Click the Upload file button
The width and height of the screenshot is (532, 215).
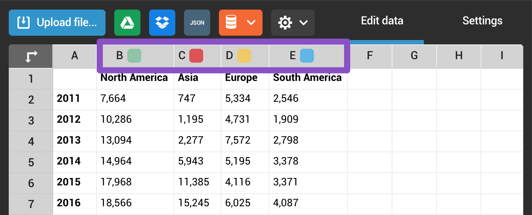click(57, 23)
